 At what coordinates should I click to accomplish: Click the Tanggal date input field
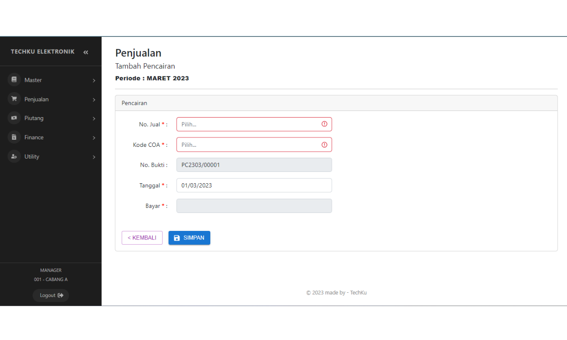point(254,185)
